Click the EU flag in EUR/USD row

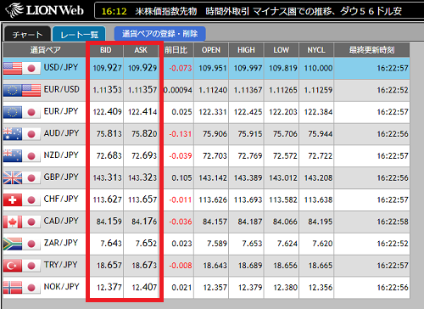pos(13,90)
